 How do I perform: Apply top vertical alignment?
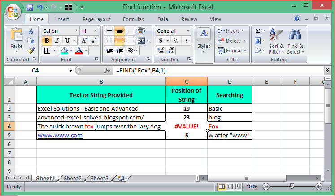pyautogui.click(x=109, y=31)
